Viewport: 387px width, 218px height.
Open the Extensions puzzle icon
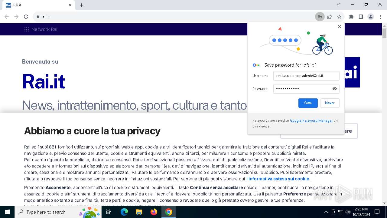[351, 17]
